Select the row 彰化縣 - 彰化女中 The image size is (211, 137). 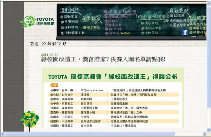coord(113,95)
